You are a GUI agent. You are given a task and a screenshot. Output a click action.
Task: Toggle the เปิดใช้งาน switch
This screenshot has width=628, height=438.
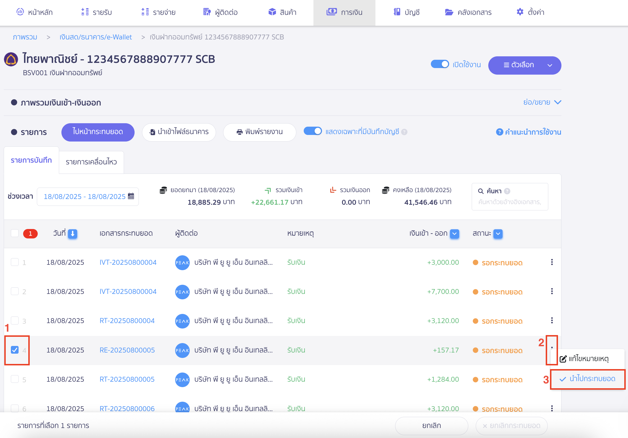[440, 64]
